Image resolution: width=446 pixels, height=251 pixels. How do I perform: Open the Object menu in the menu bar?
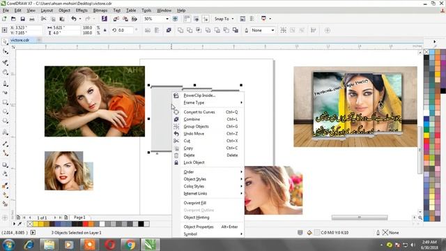click(x=64, y=10)
